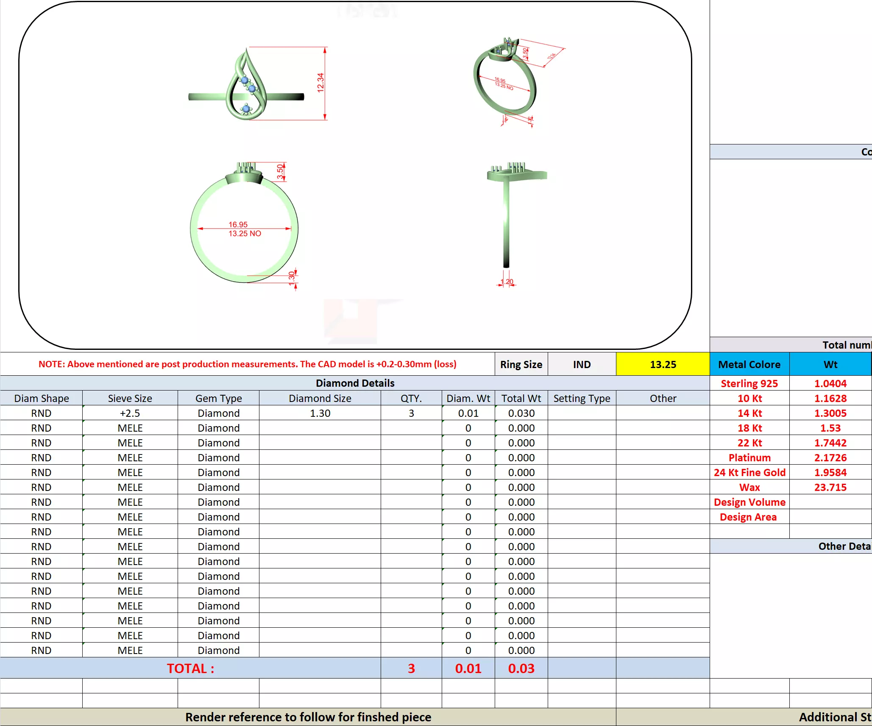Select the Metal Colore header cell
The image size is (872, 726).
click(749, 364)
